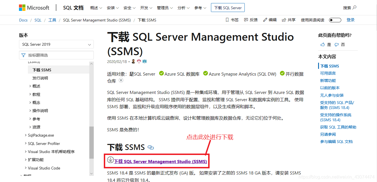Click the sidebar scroll-up arrow
Image resolution: width=377 pixels, height=182 pixels.
(92, 64)
